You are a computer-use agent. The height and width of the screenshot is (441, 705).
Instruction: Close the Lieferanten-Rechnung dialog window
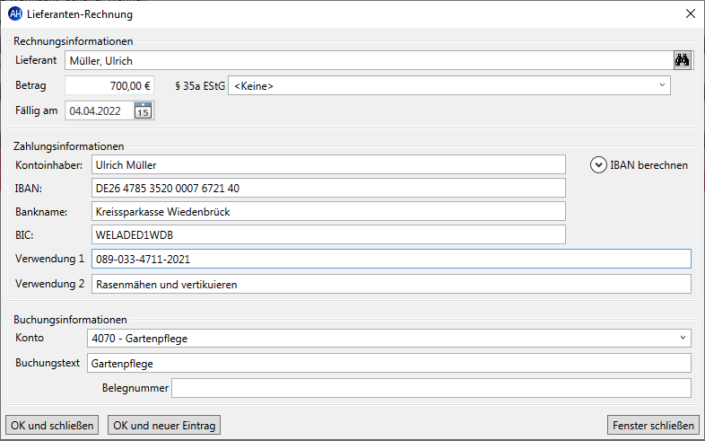691,14
